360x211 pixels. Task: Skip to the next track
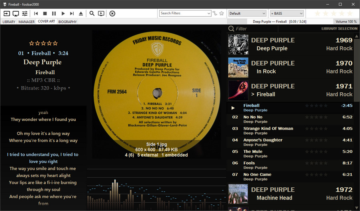point(72,14)
